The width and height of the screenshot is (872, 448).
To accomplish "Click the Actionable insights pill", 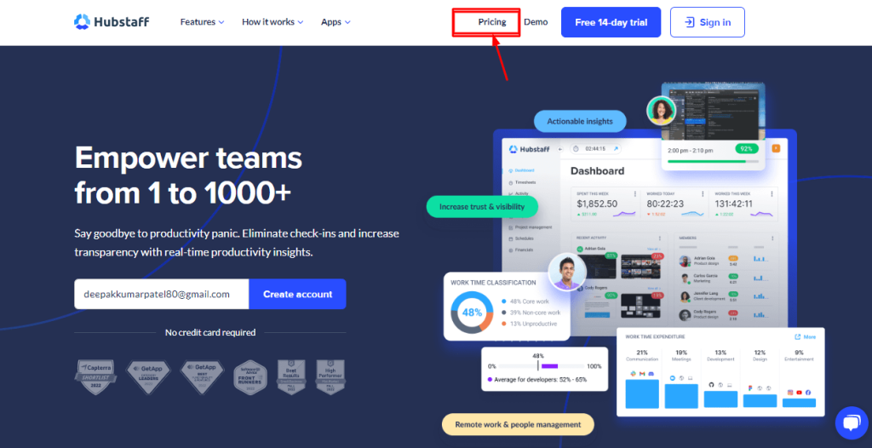I will coord(580,121).
